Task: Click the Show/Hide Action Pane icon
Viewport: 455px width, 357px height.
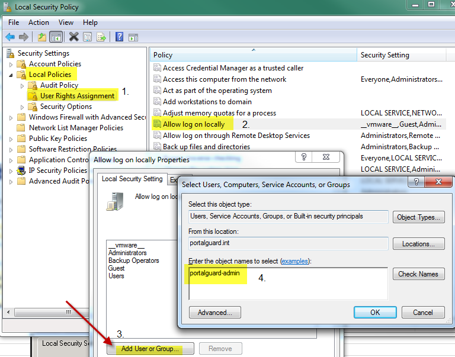Action: pyautogui.click(x=133, y=37)
